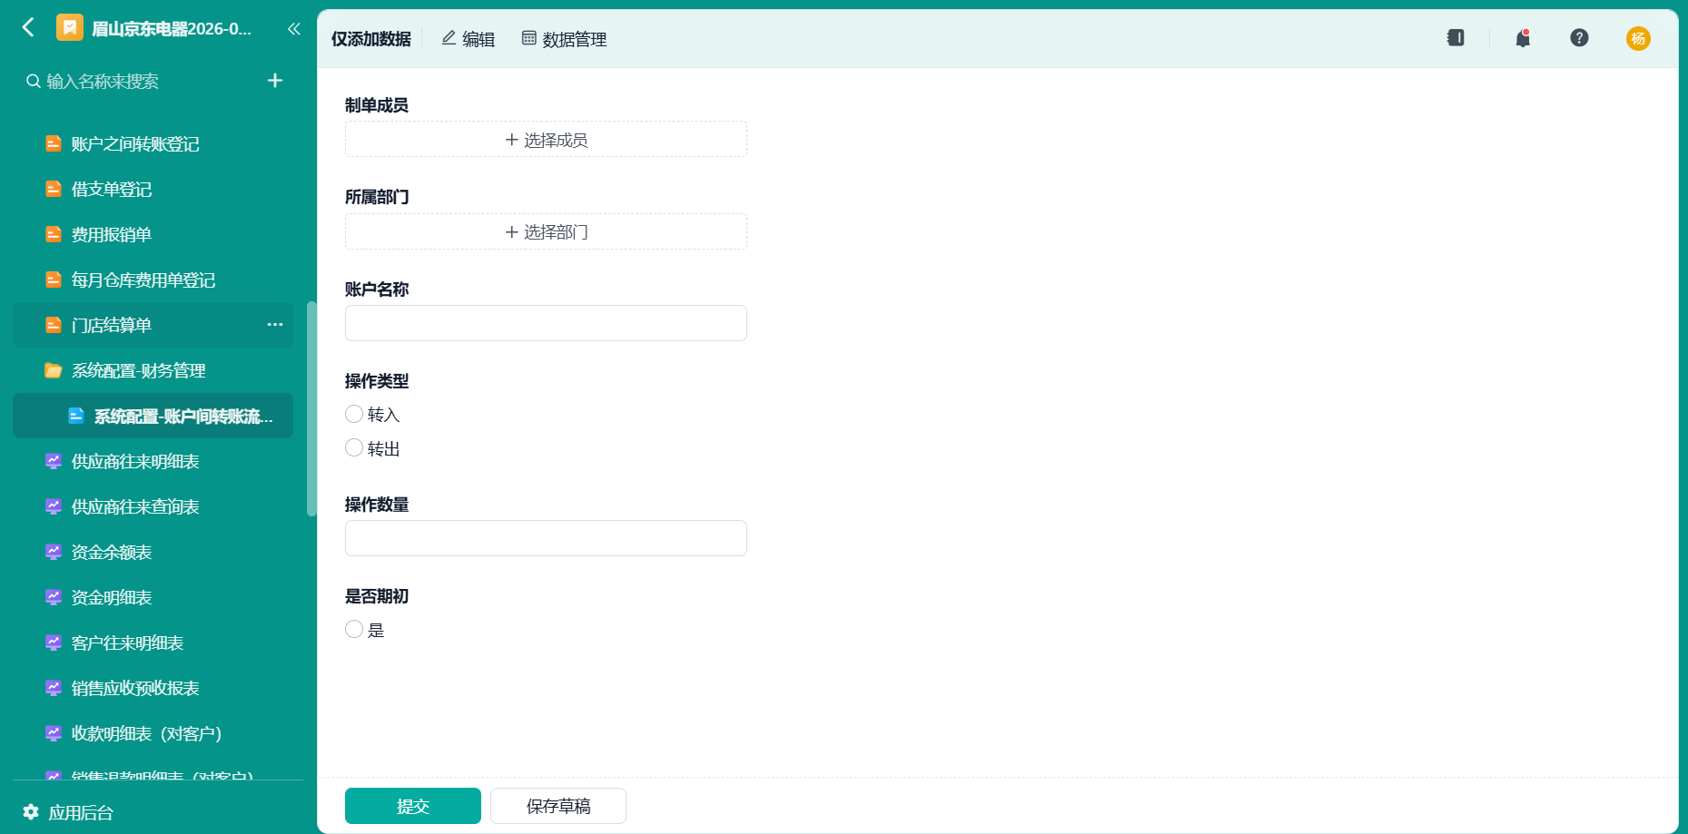
Task: Click blue form icon of 系统配置-账户间转账流
Action: click(x=76, y=416)
